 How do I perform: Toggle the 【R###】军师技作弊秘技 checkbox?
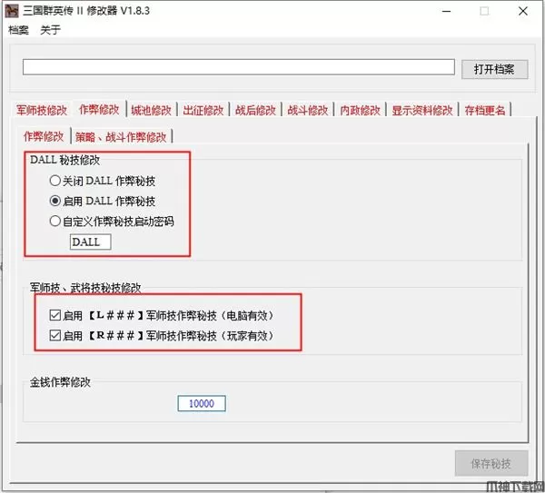click(53, 336)
